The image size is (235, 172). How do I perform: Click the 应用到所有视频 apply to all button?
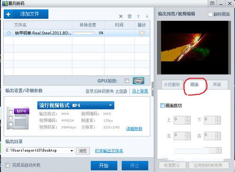tap(208, 165)
